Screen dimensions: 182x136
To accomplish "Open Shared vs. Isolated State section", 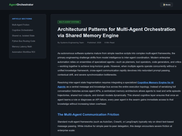I will (x=23, y=36).
